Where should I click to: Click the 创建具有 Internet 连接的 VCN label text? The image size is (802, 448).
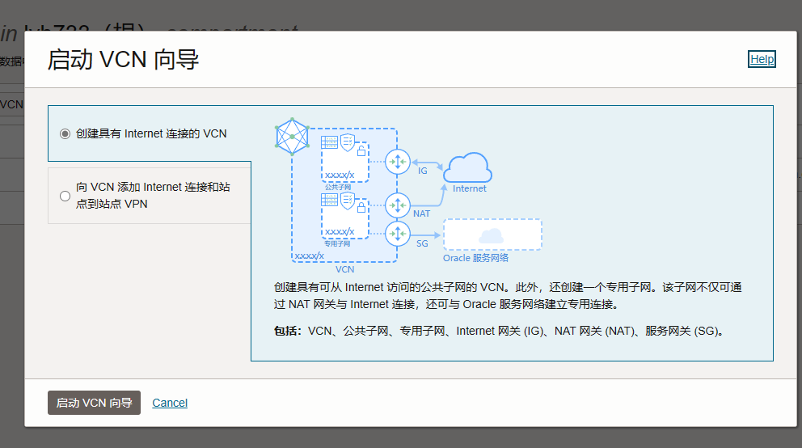point(151,133)
